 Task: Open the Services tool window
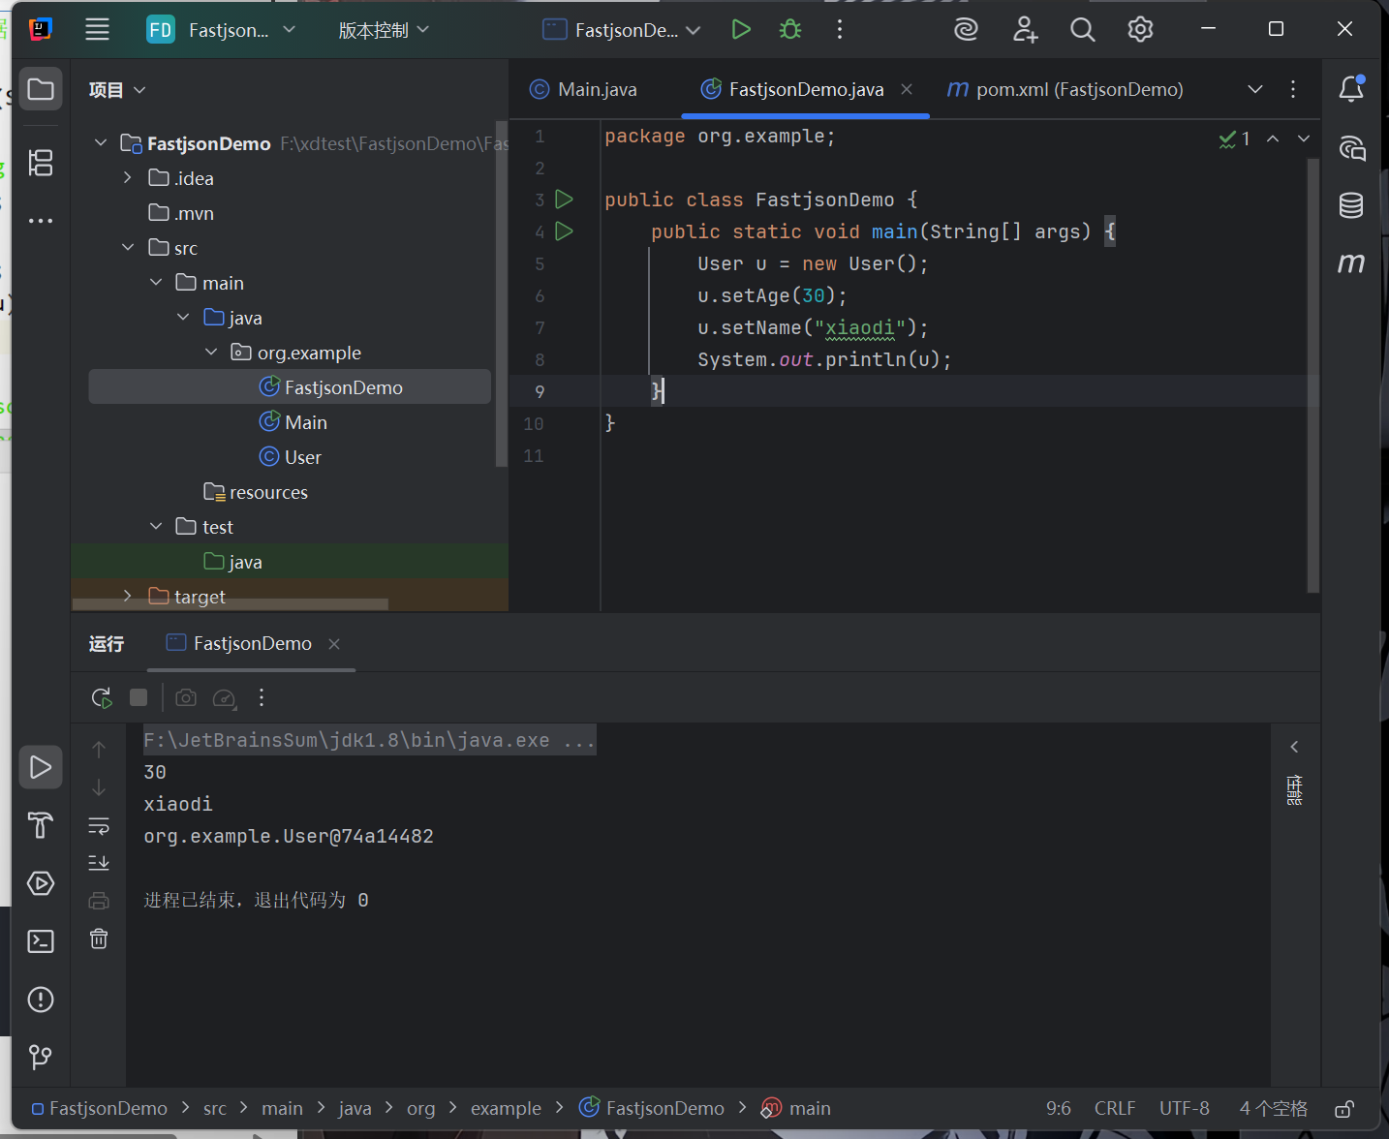click(41, 883)
